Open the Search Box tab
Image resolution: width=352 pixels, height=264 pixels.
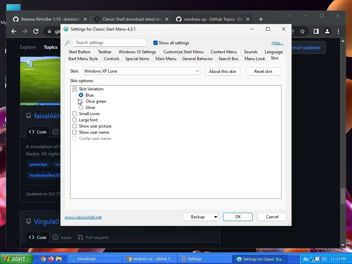pos(228,59)
